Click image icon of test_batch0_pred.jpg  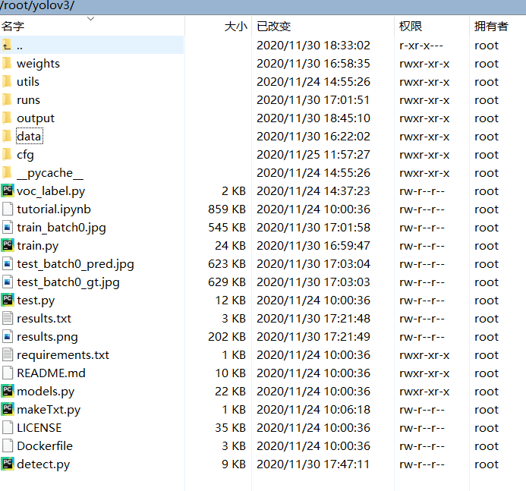[8, 263]
